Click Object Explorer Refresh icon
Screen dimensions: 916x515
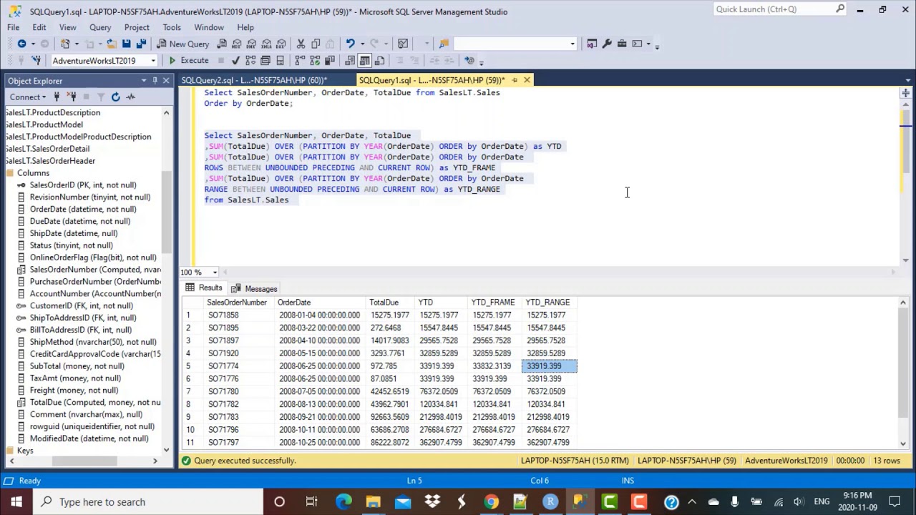coord(115,97)
